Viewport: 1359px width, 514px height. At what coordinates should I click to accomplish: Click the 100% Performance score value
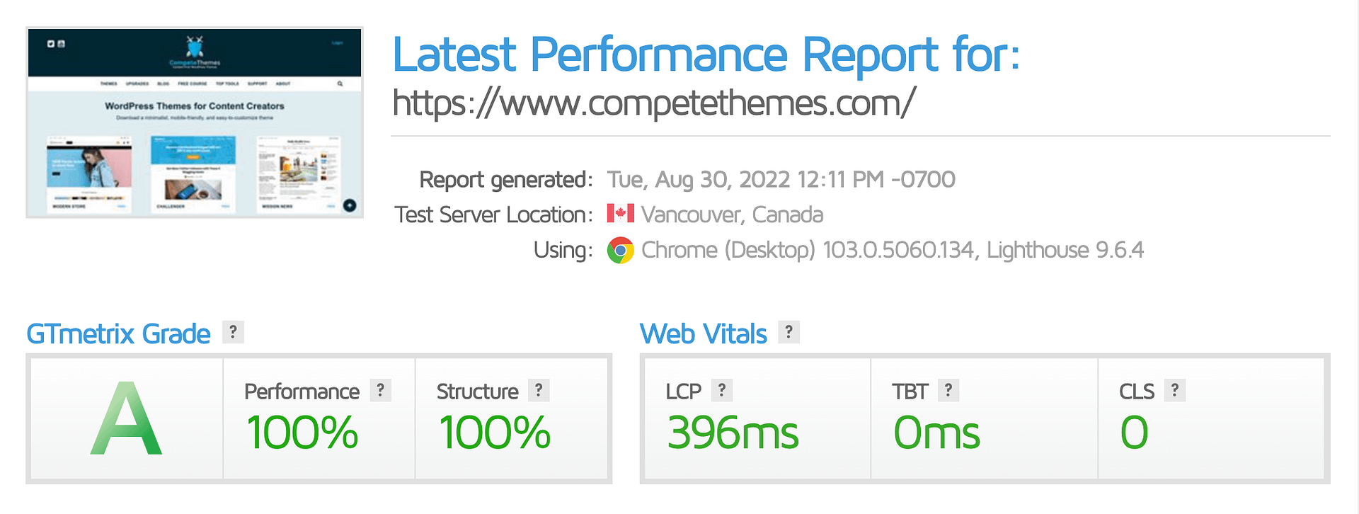point(302,433)
